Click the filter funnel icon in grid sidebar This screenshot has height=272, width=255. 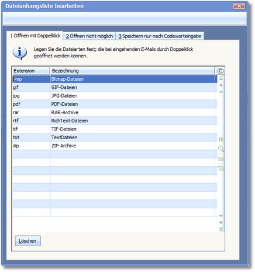tap(221, 168)
